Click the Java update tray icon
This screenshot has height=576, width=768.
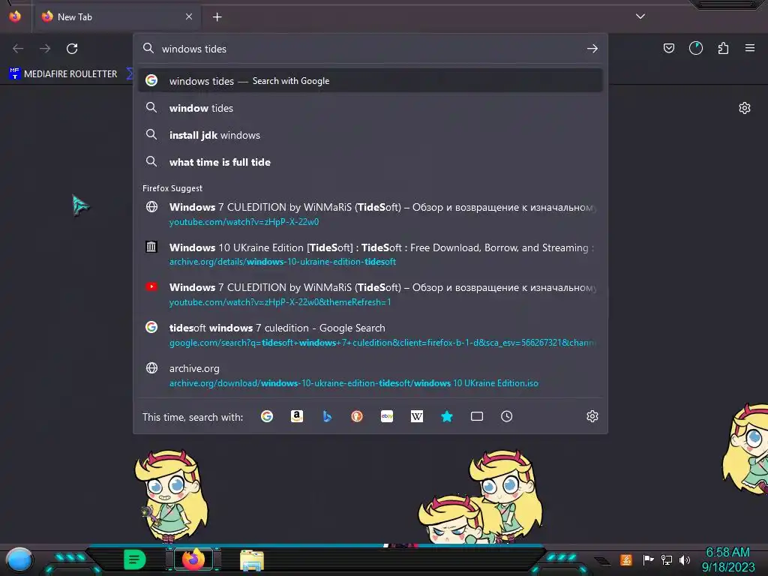(x=626, y=559)
